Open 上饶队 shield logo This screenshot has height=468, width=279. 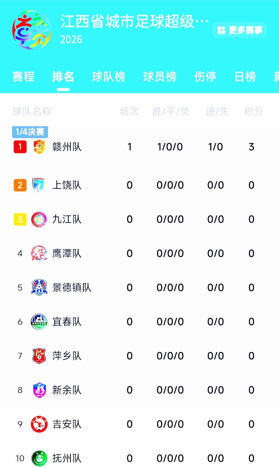(39, 185)
